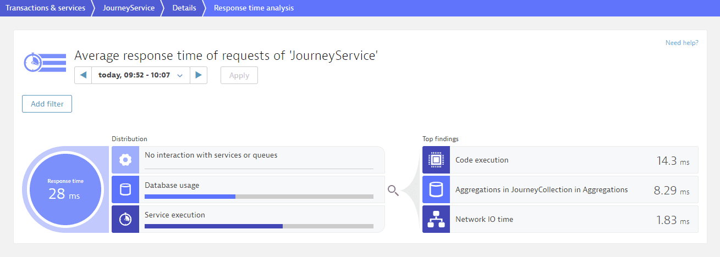Click the Code execution CPU chip icon
Screen dimensions: 720x257
(x=436, y=160)
